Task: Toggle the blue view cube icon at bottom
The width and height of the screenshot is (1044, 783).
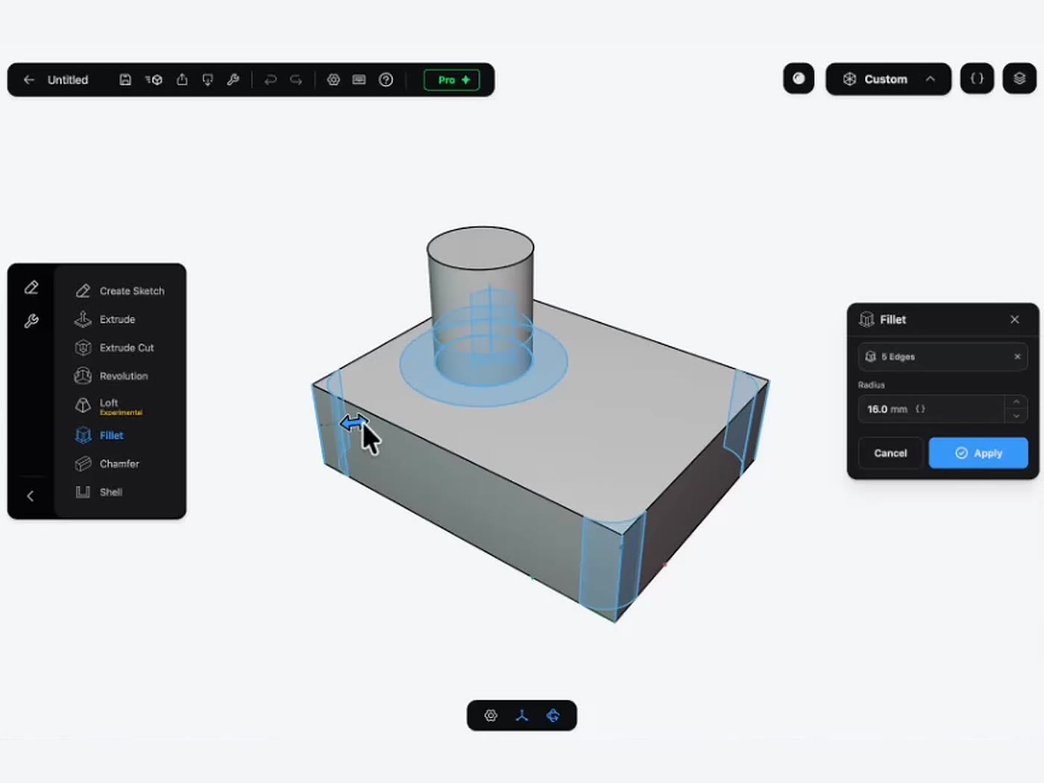Action: click(553, 716)
